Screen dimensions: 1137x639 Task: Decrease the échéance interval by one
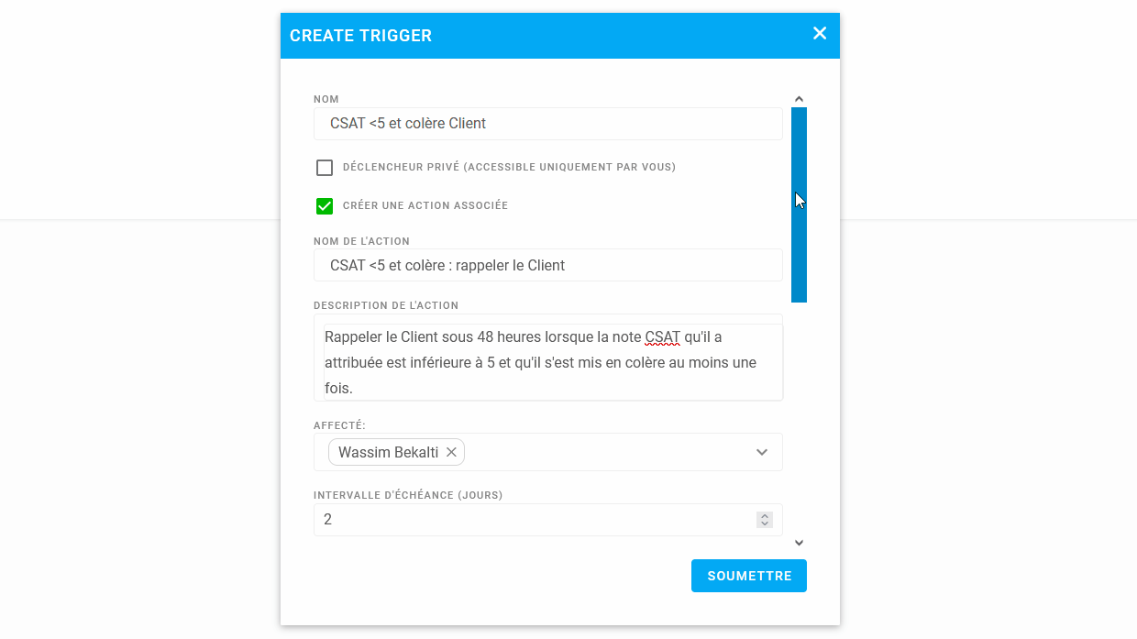(765, 523)
